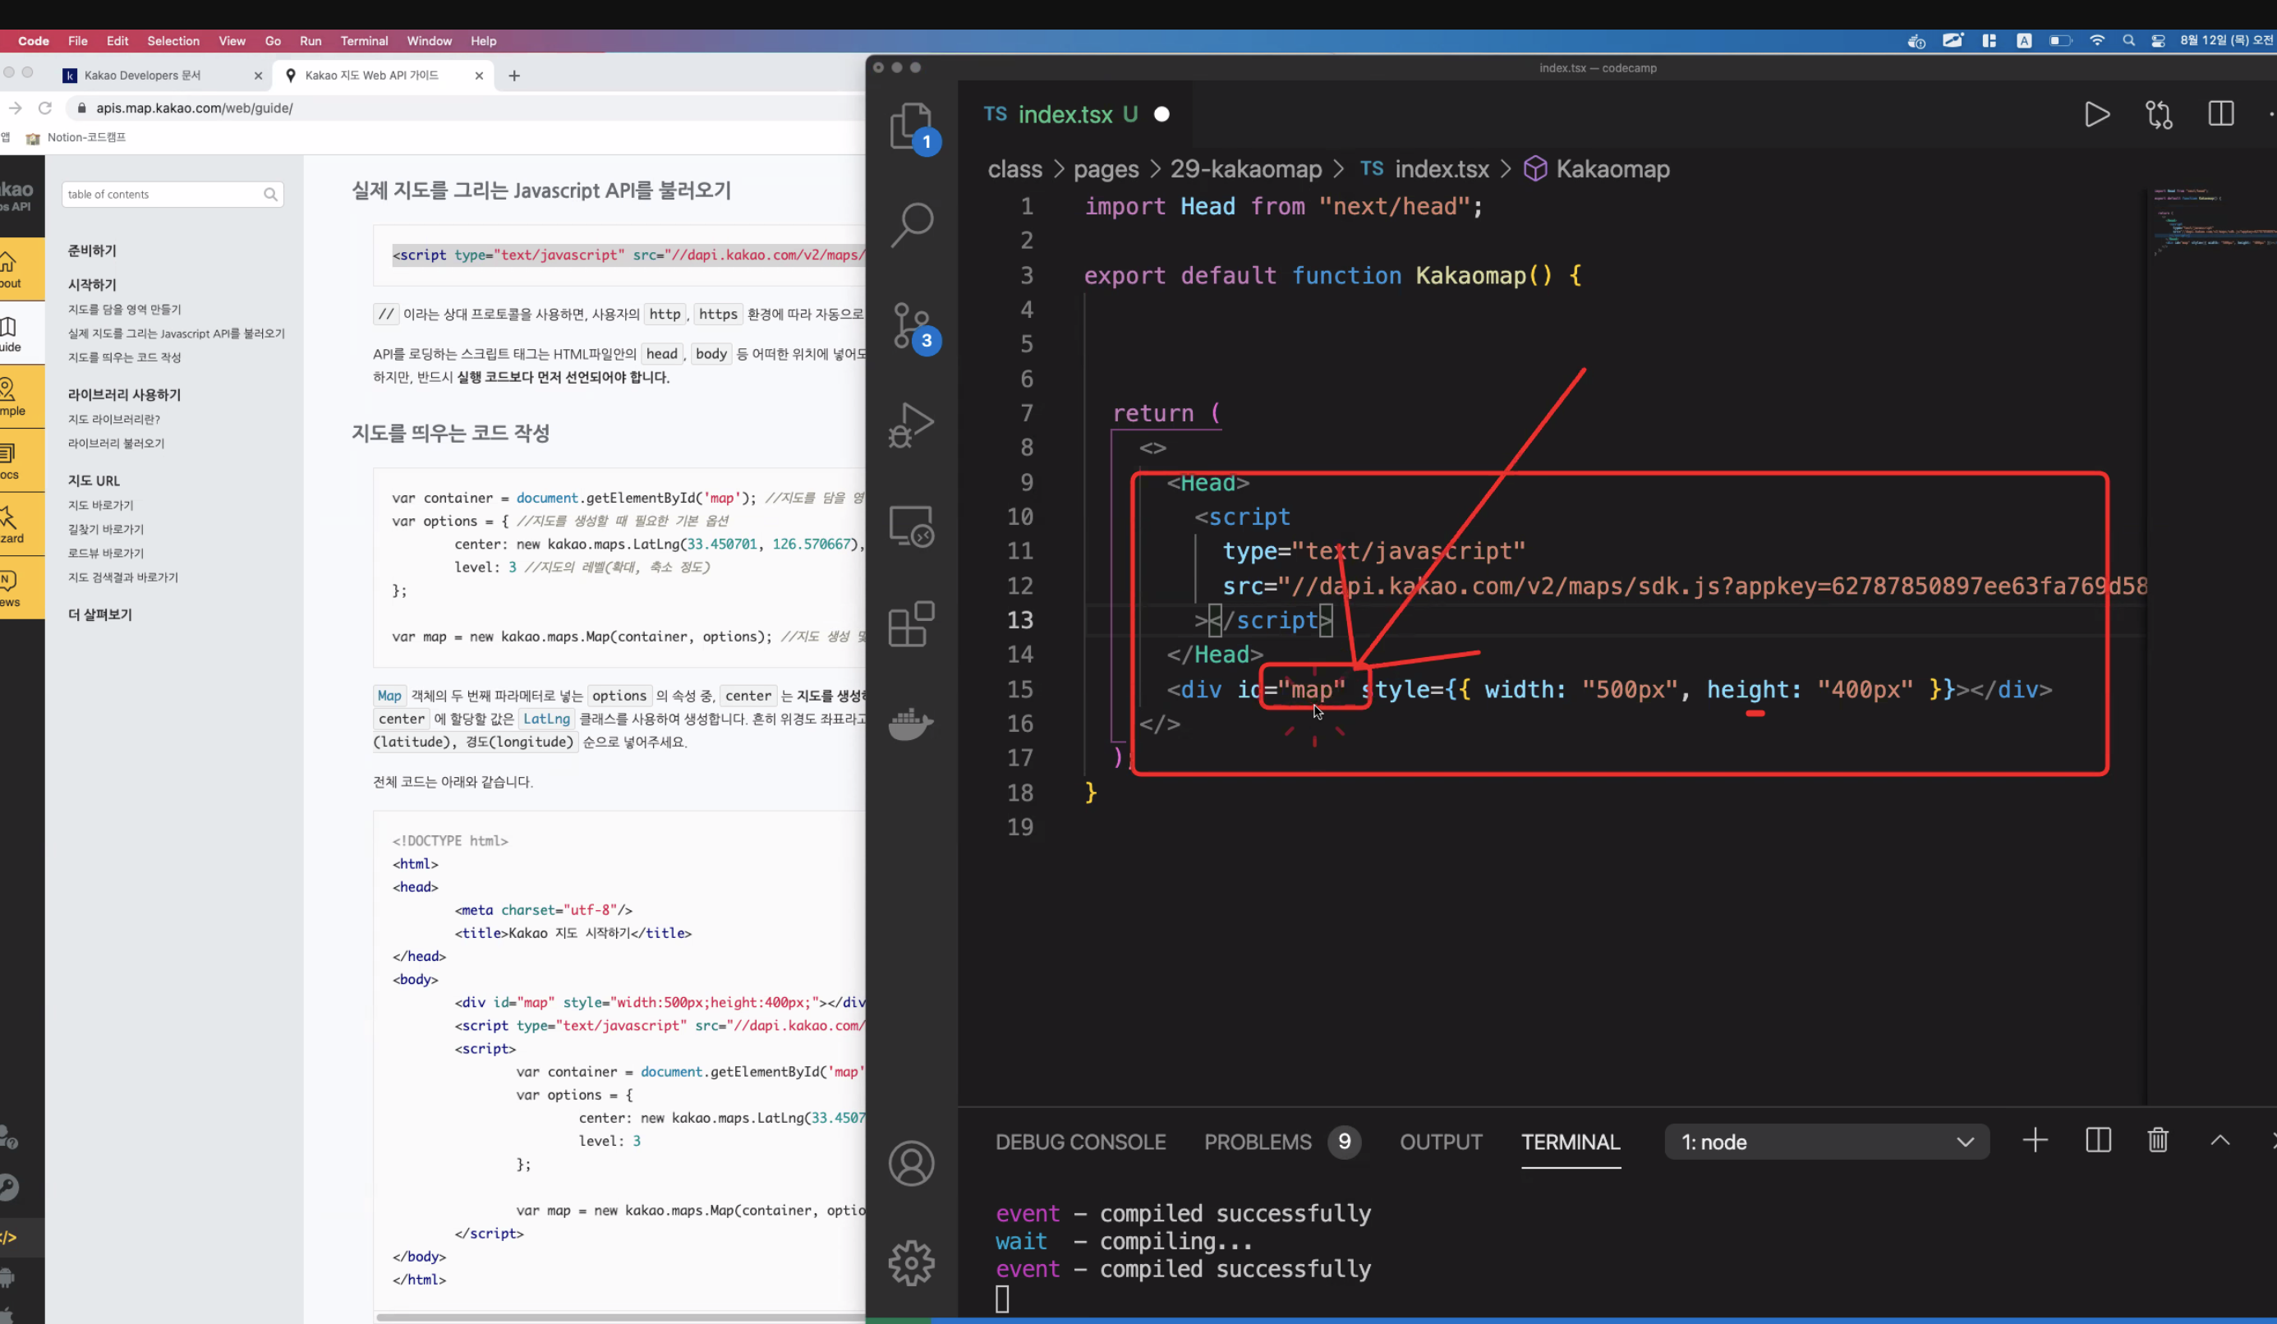The width and height of the screenshot is (2277, 1324).
Task: Open the Docker view icon
Action: (911, 723)
